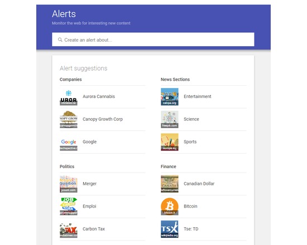Focus the 'Create an alert about...' field
Image resolution: width=307 pixels, height=245 pixels.
(x=153, y=40)
